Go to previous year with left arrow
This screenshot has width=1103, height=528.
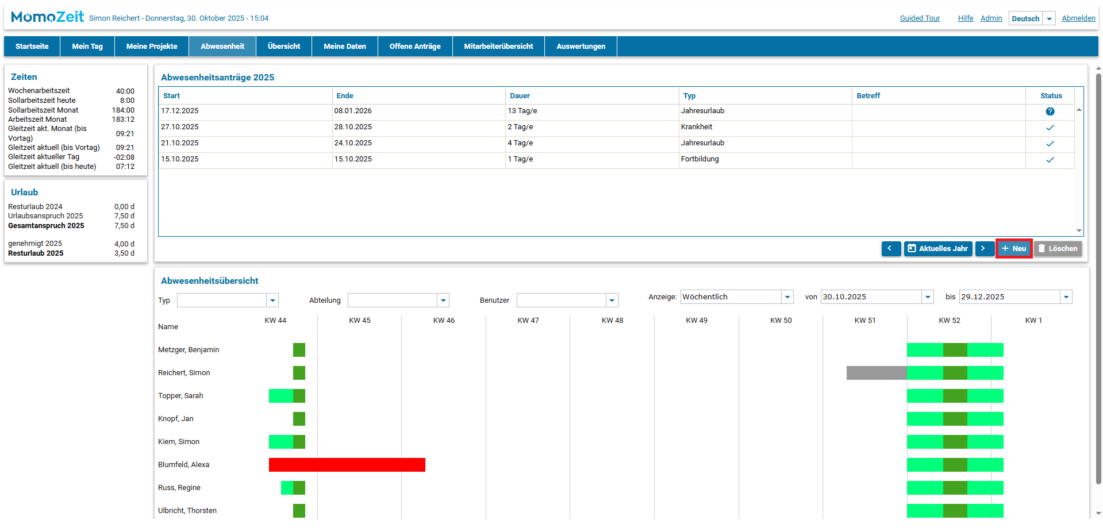(890, 249)
